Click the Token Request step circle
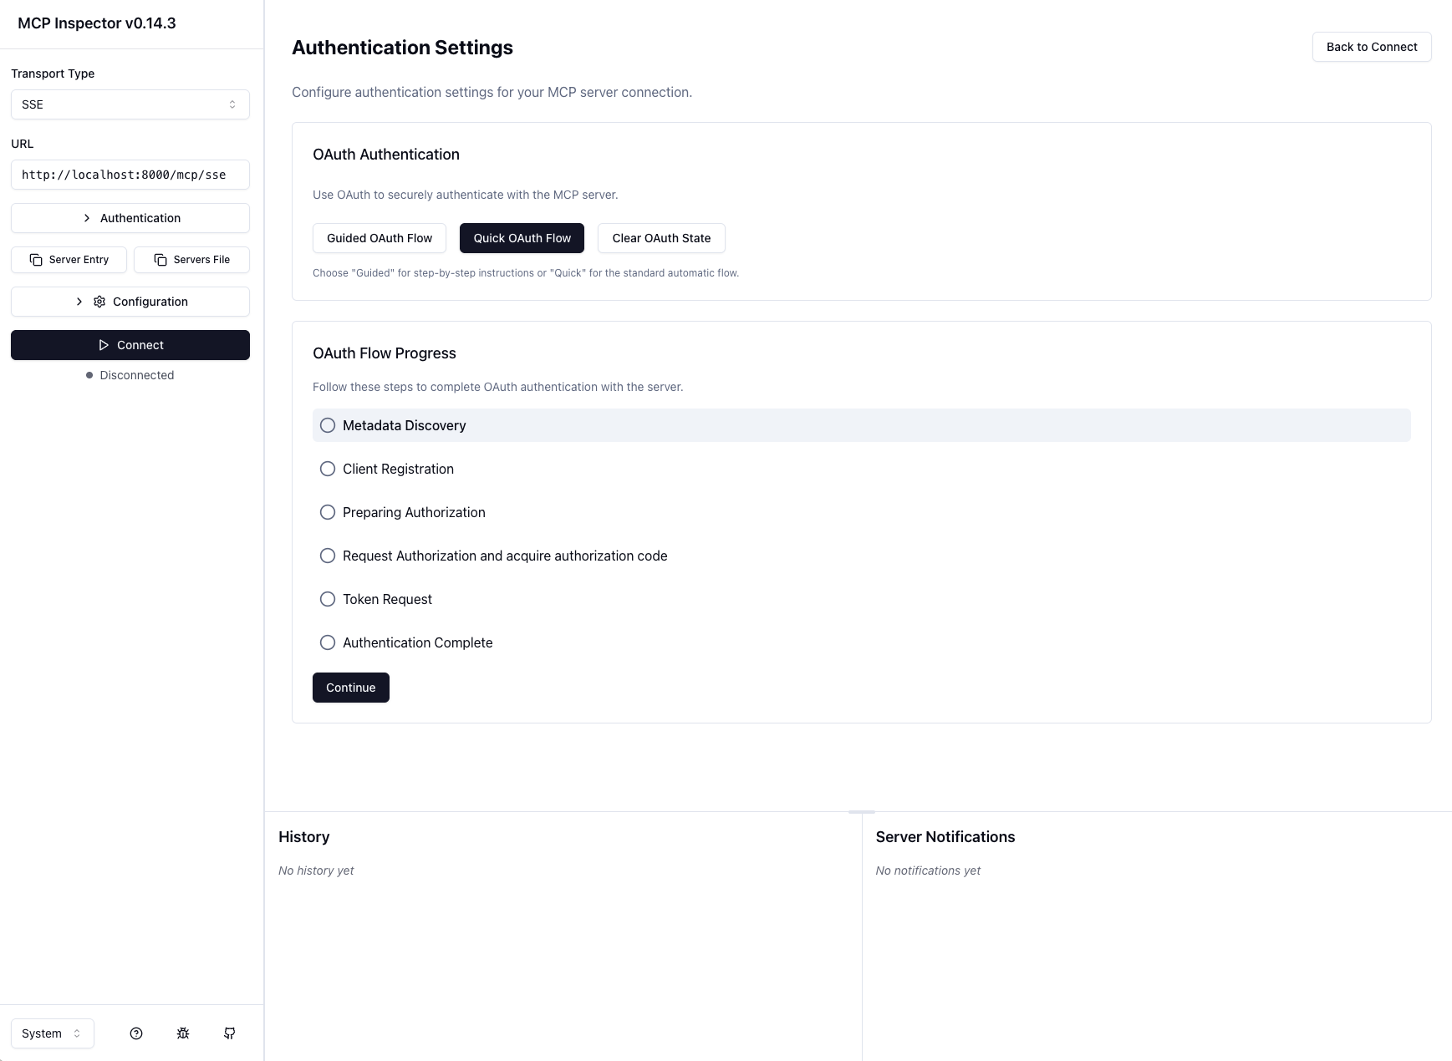Screen dimensions: 1452x1061 coord(328,599)
